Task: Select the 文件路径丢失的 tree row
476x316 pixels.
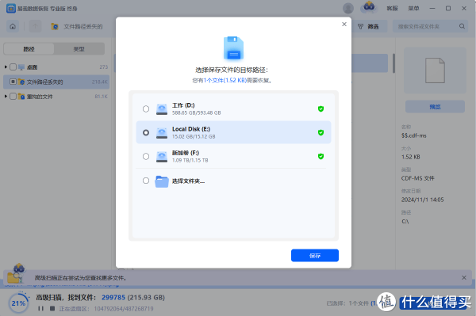Action: tap(56, 82)
